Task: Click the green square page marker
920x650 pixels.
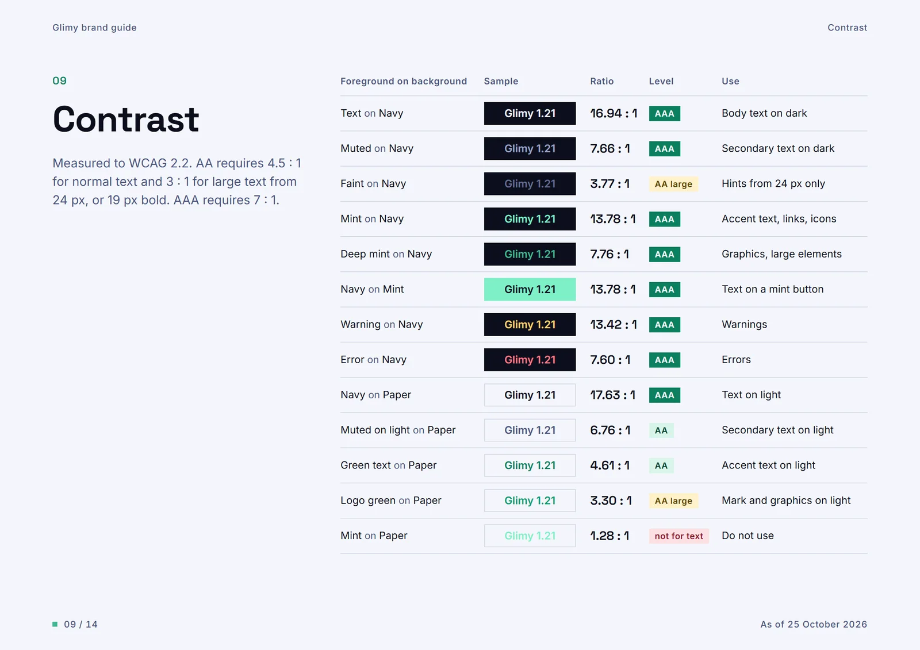Action: coord(55,624)
